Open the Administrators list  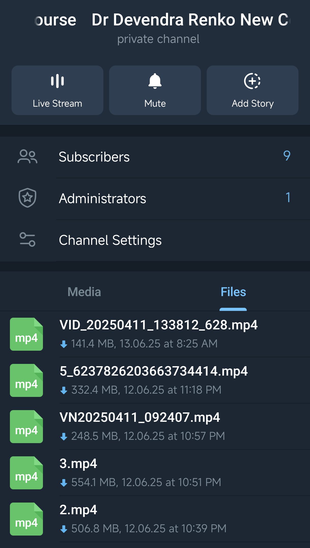102,198
